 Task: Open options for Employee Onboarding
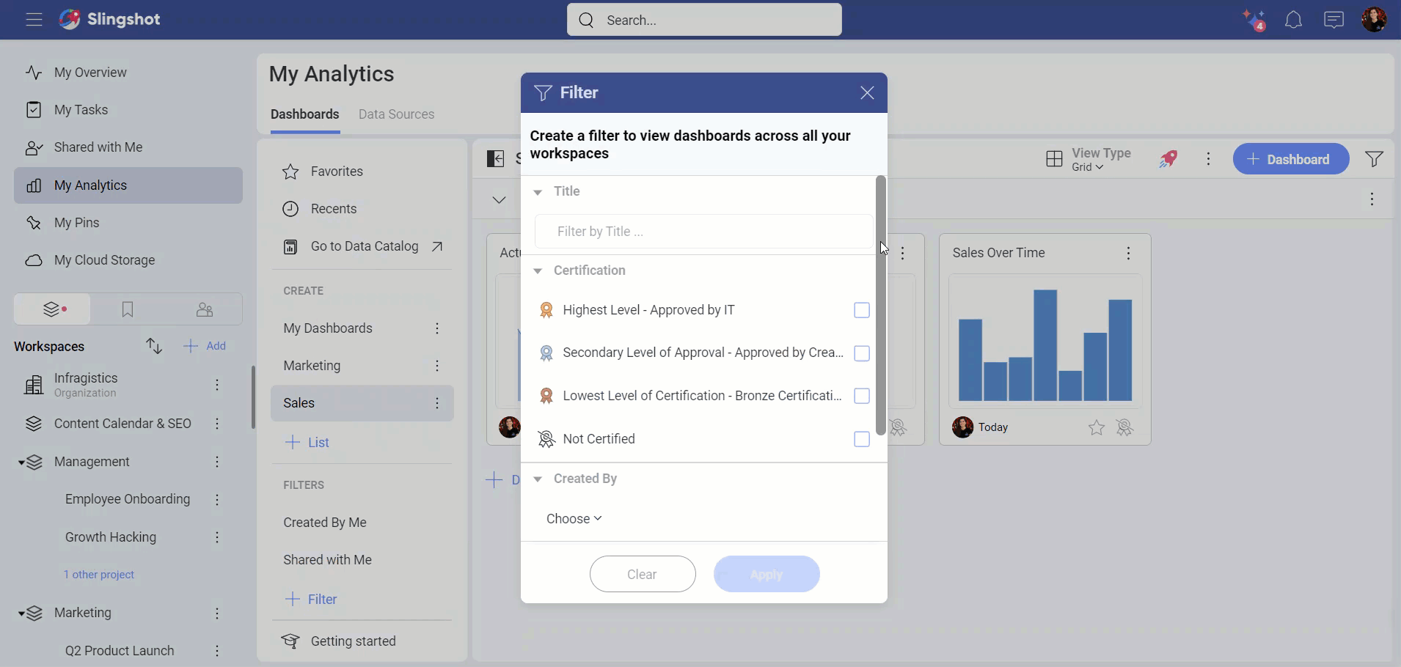[x=217, y=500]
